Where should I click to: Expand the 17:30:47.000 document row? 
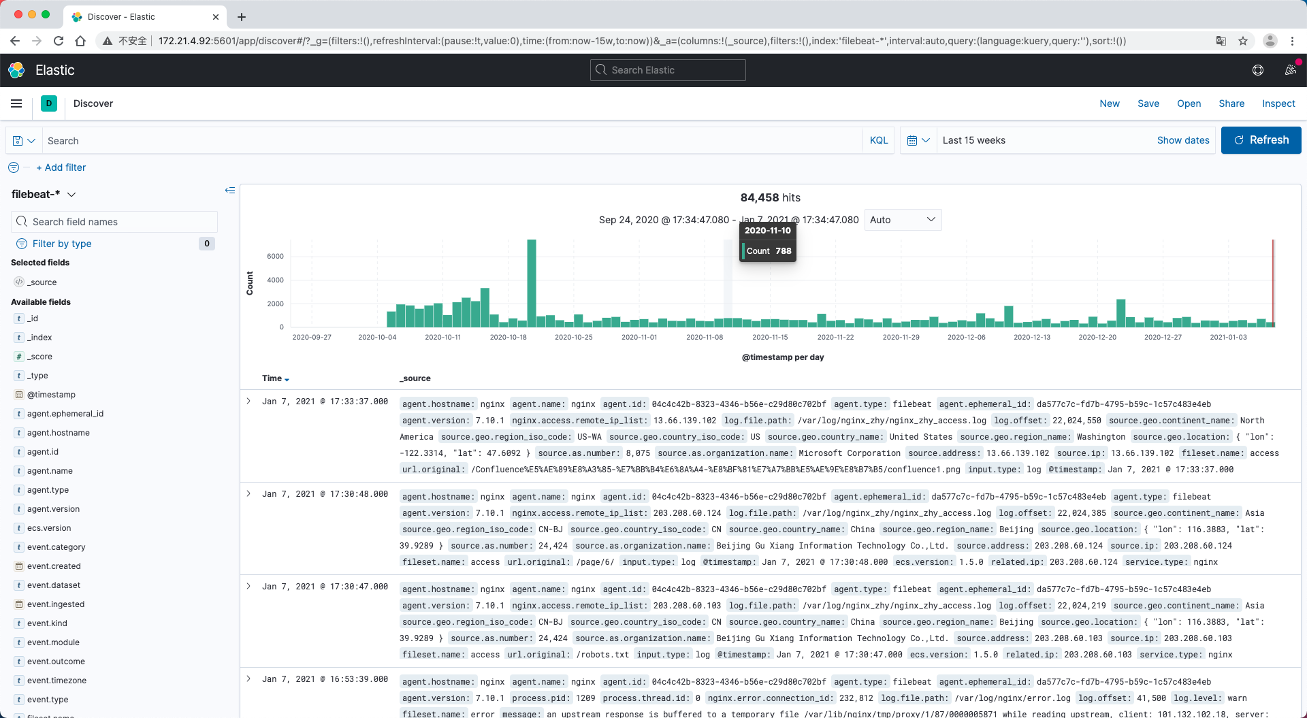coord(248,587)
